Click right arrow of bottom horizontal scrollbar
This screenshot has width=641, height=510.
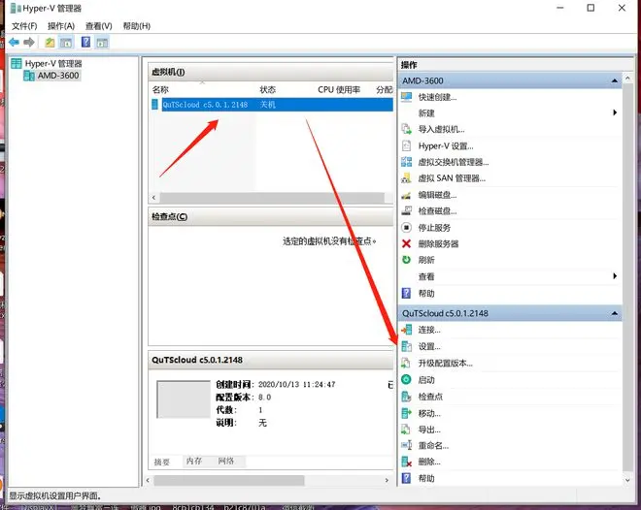coord(387,480)
